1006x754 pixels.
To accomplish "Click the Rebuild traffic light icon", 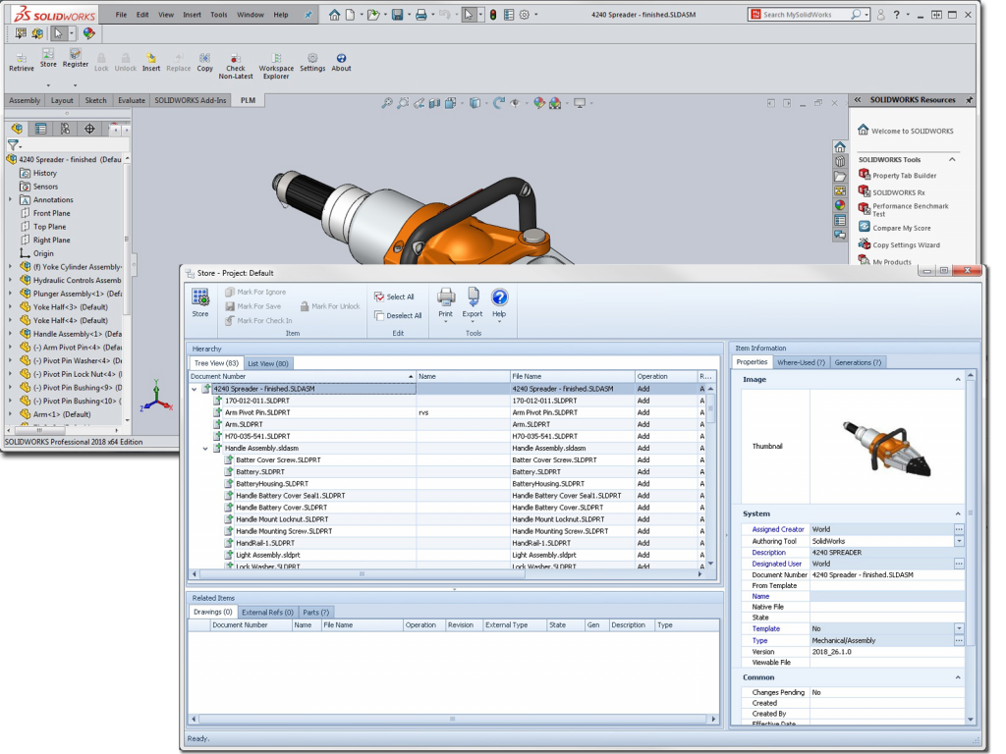I will pos(493,14).
